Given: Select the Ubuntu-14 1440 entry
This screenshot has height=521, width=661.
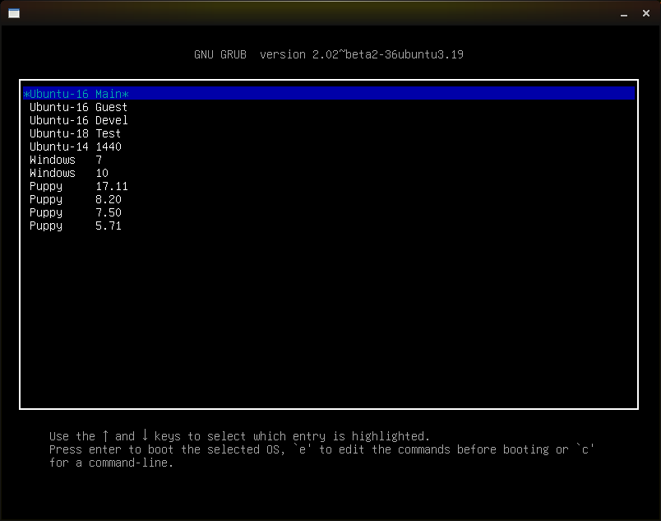Looking at the screenshot, I should point(76,147).
